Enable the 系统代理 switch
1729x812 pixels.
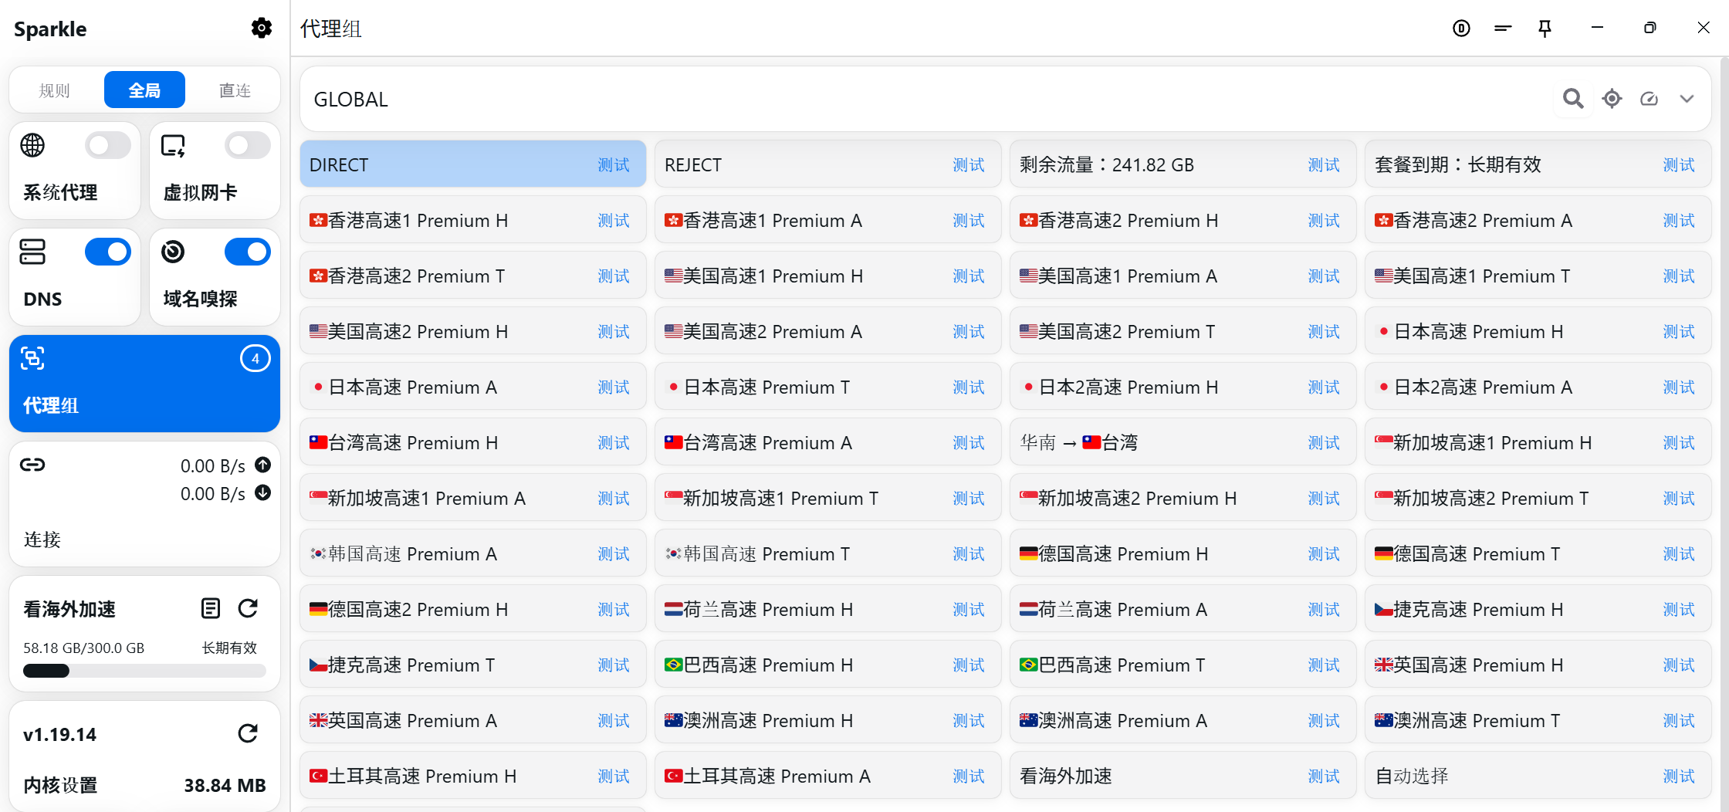[108, 145]
